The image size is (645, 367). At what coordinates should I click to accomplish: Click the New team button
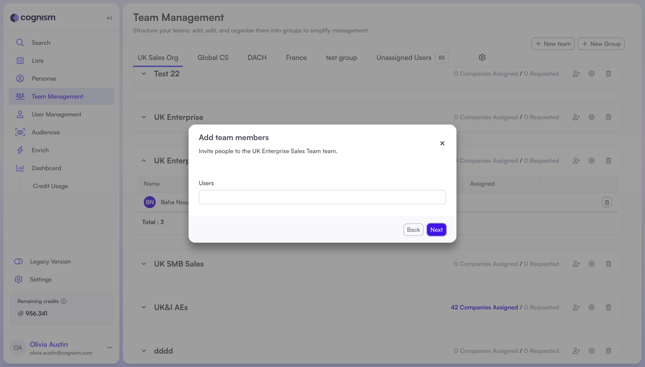tap(553, 43)
